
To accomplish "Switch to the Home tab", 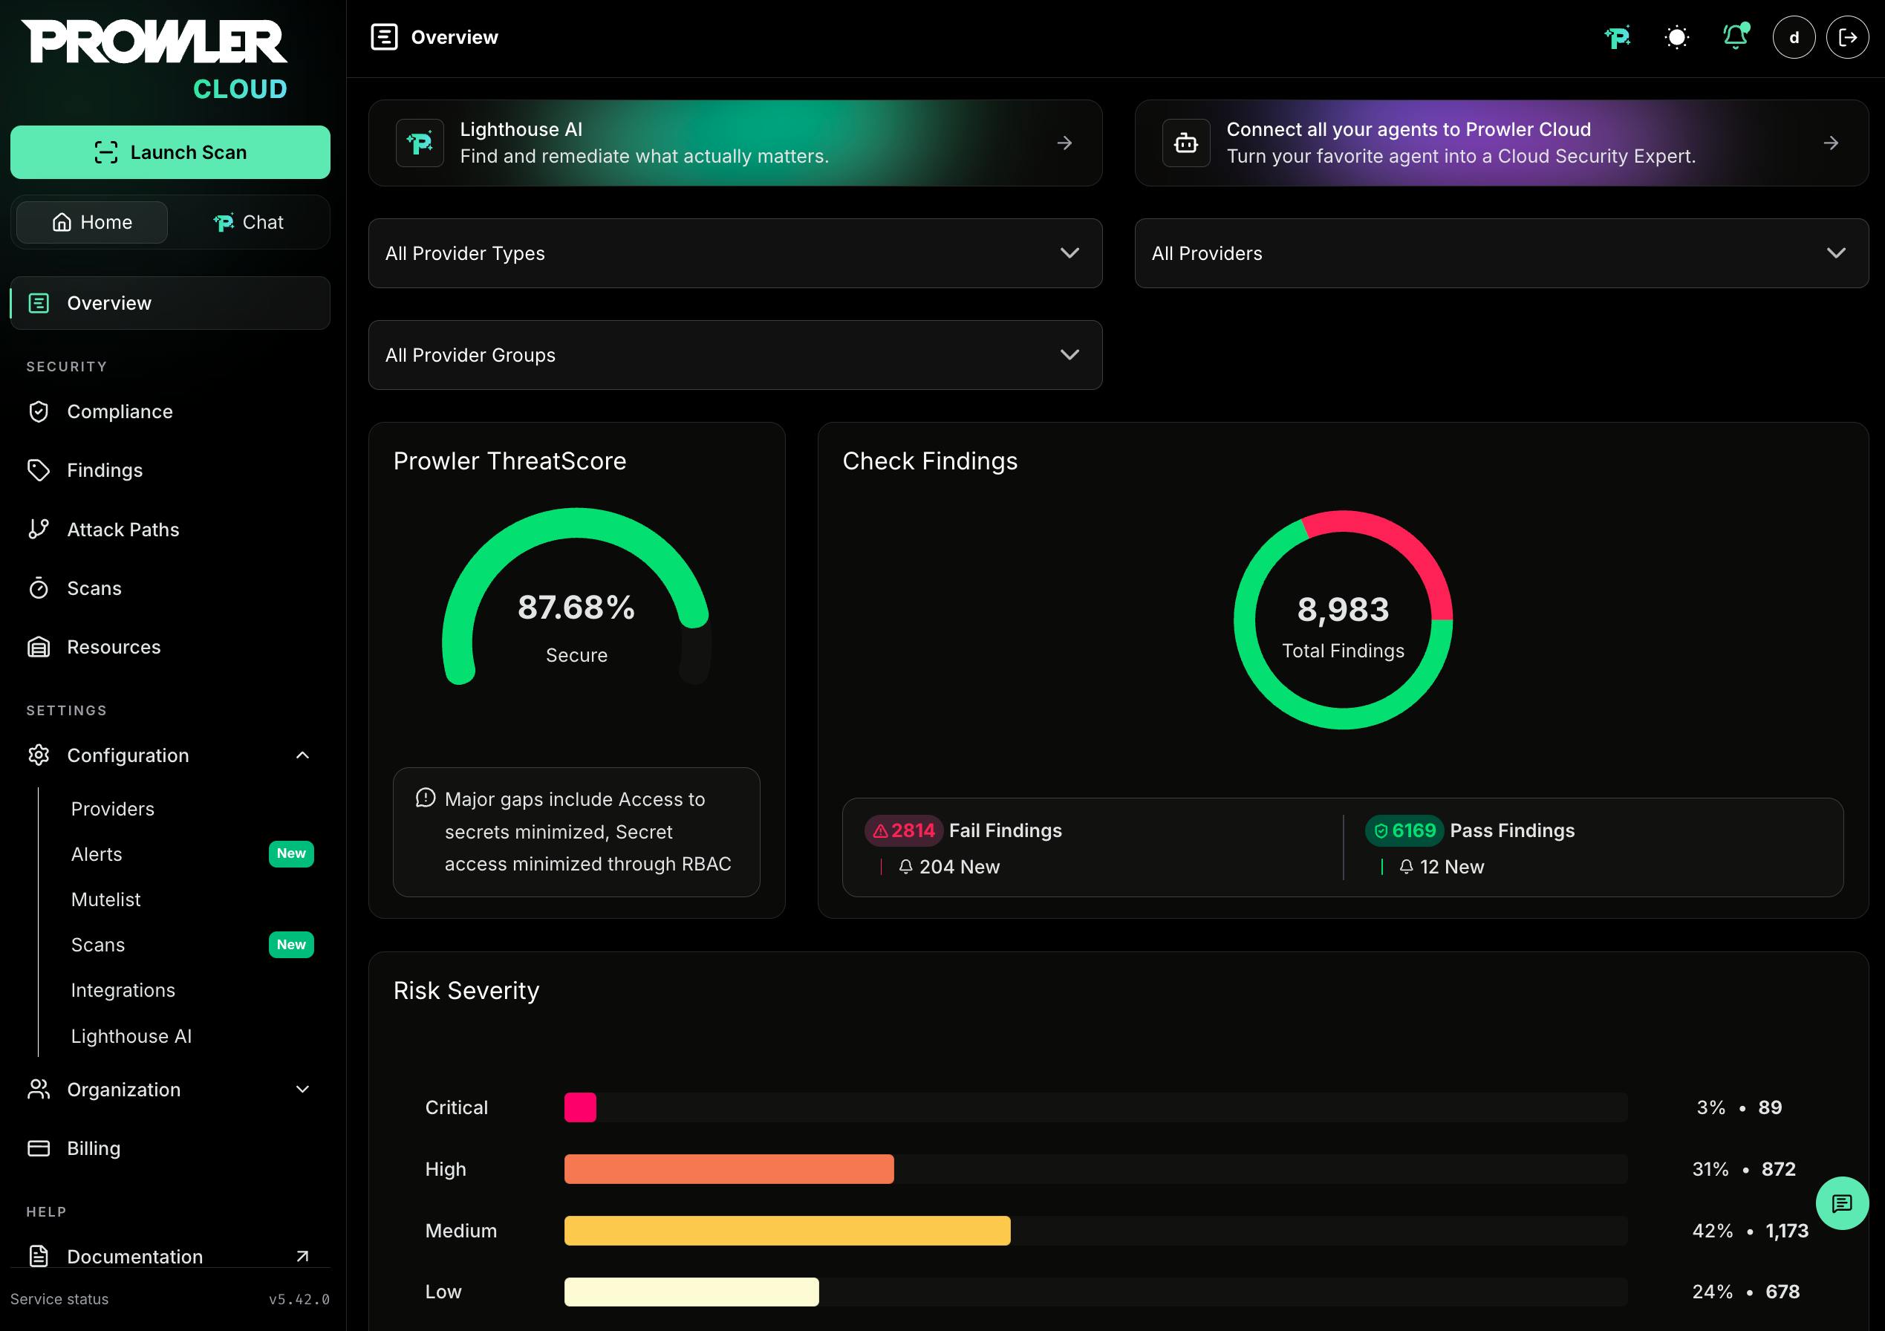I will click(92, 223).
